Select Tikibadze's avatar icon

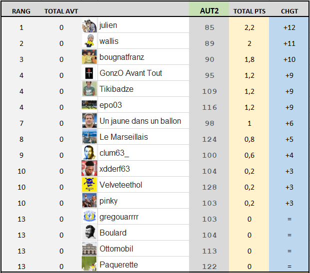tap(89, 89)
